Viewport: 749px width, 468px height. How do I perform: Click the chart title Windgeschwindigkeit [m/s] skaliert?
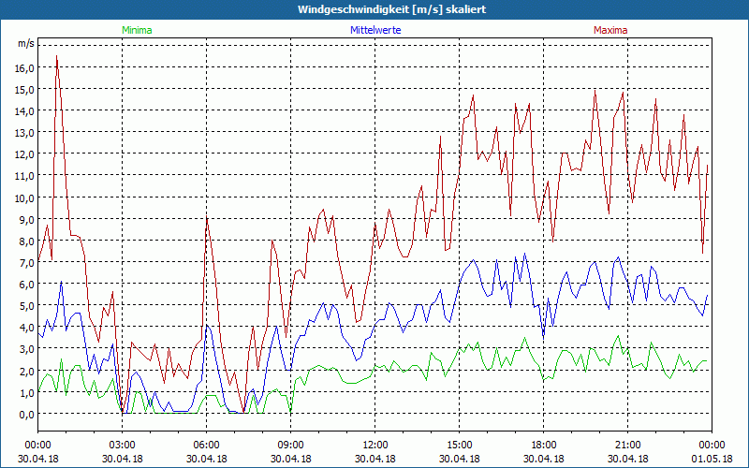391,9
